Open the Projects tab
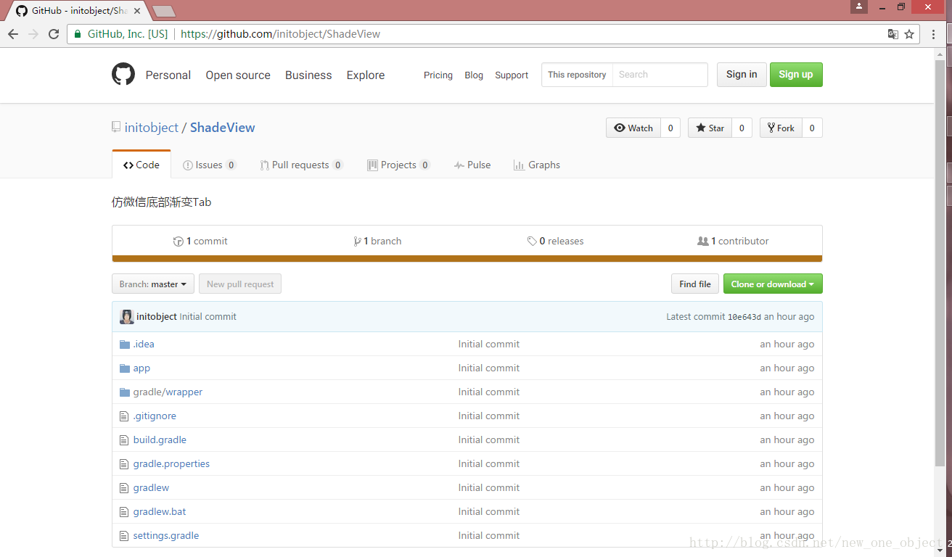The width and height of the screenshot is (952, 557). click(398, 165)
